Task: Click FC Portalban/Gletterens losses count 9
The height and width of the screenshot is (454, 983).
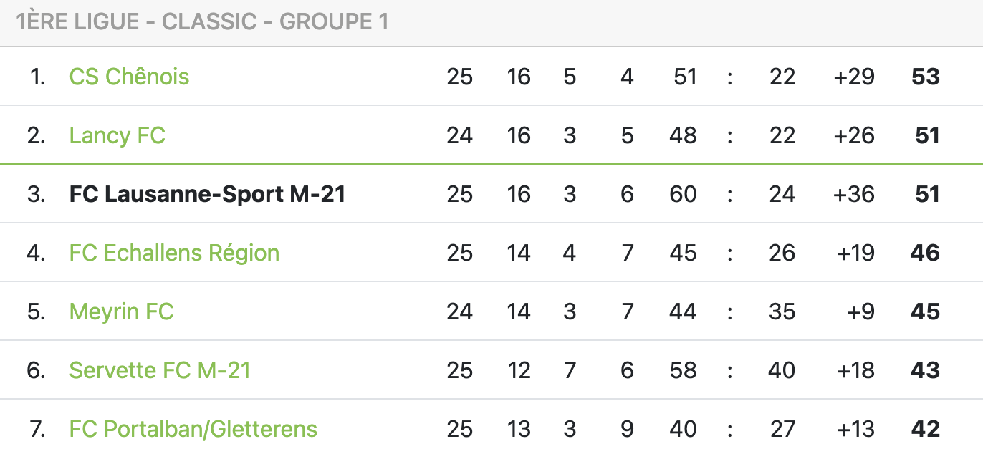Action: tap(628, 429)
